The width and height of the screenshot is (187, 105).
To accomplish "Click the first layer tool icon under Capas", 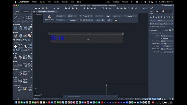I will coord(151,17).
